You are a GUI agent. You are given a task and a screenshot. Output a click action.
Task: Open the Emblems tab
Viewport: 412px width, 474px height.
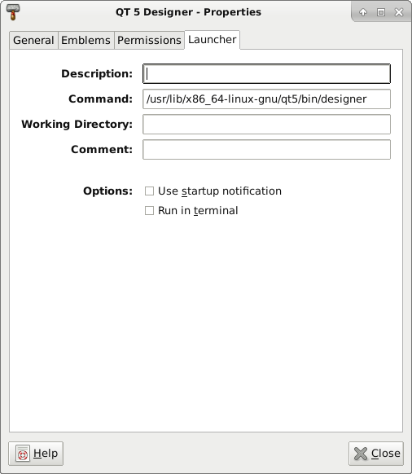pos(85,40)
